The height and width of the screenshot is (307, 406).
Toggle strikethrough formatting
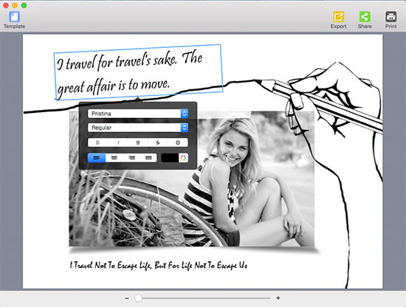point(158,142)
